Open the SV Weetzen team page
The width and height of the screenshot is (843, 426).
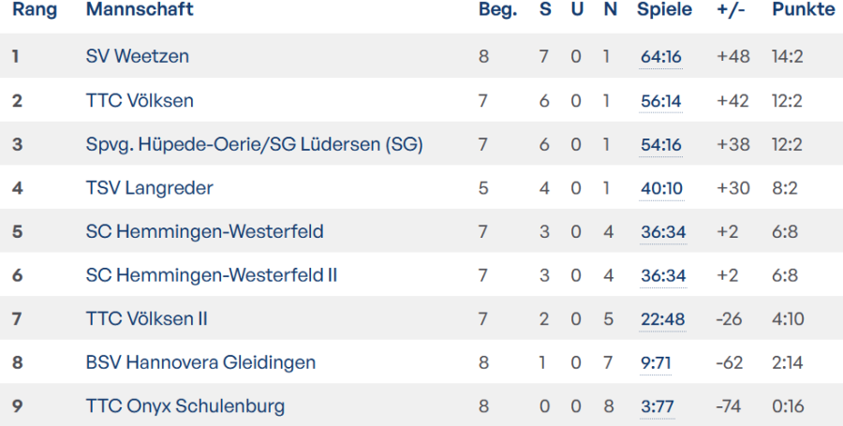click(x=137, y=56)
